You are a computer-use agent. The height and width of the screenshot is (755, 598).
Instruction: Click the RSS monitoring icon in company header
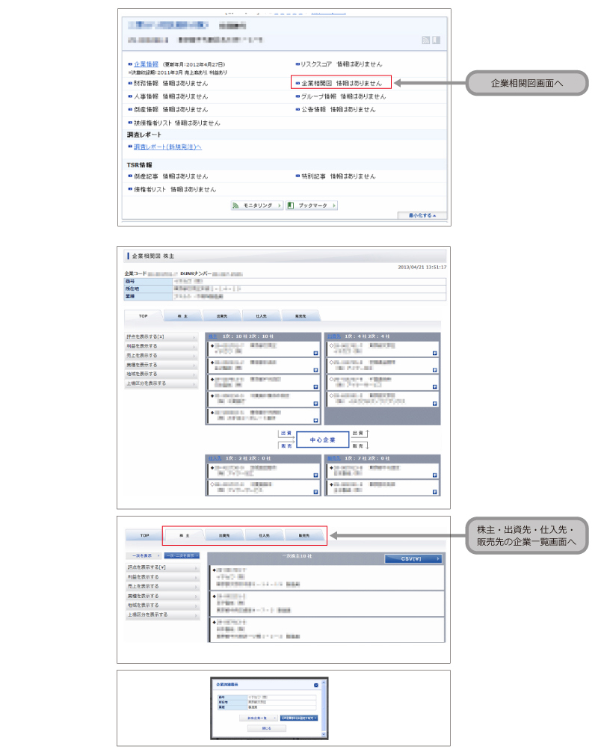(425, 40)
